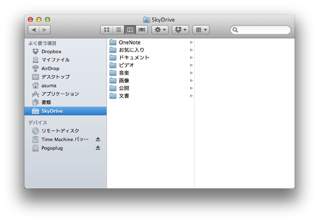Select the ドキュメント folder
The height and width of the screenshot is (222, 319).
click(x=150, y=58)
